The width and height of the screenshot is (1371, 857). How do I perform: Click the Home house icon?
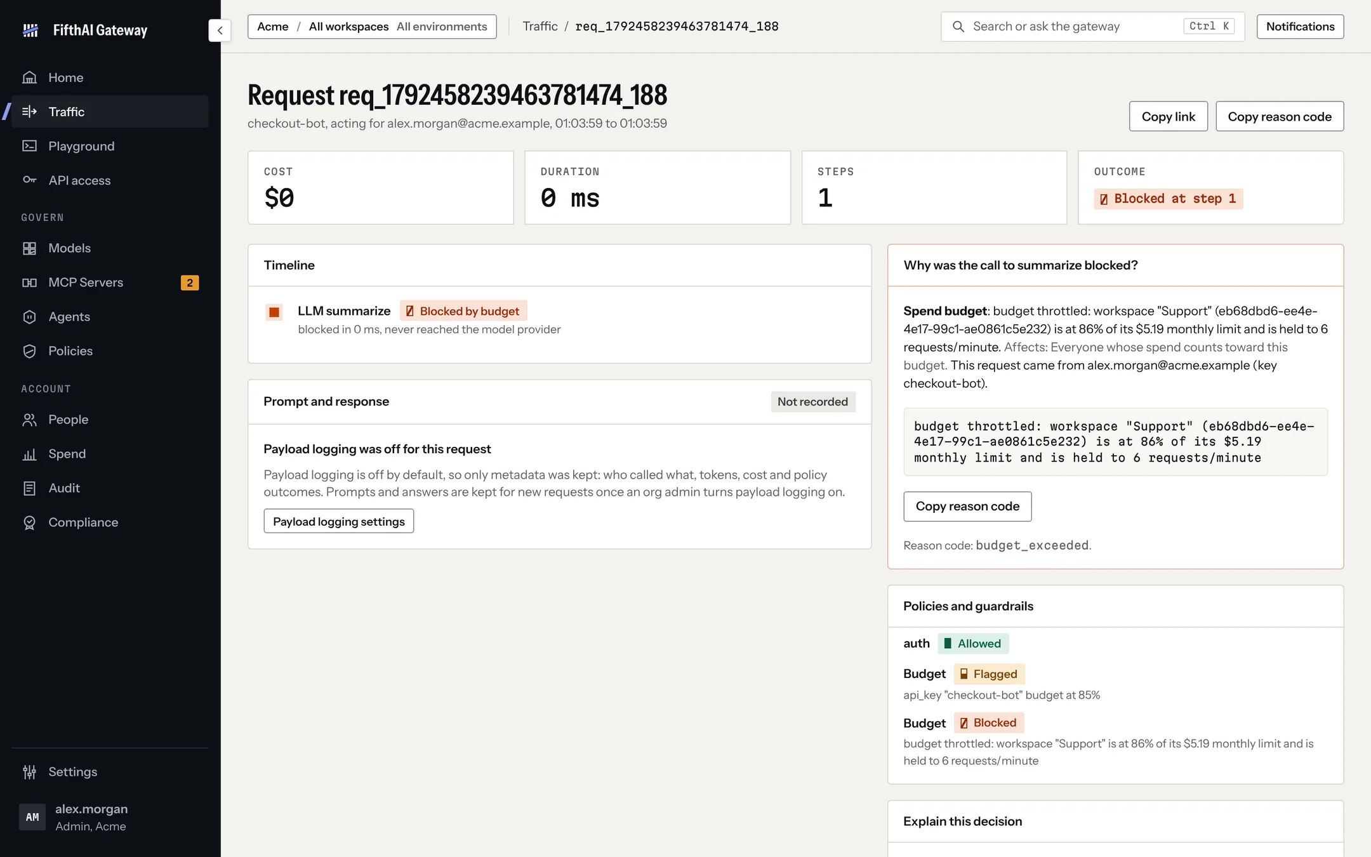[x=29, y=77]
